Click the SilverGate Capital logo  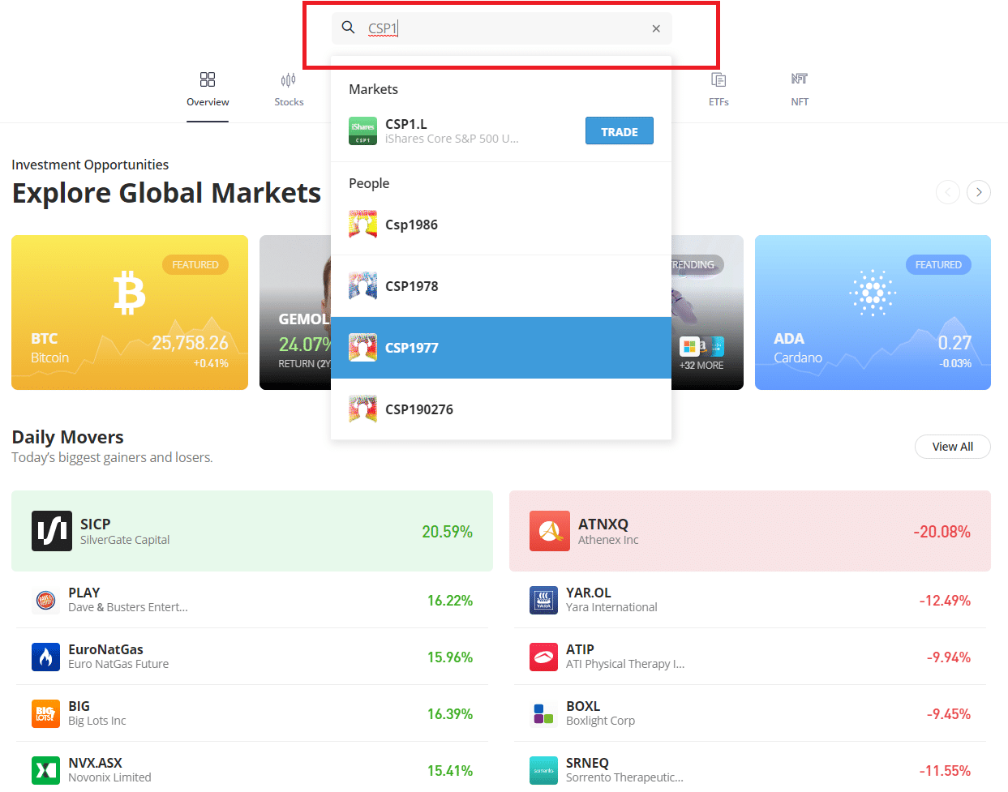pos(52,531)
